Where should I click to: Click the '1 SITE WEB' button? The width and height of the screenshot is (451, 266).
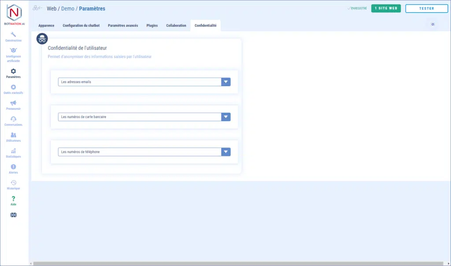[386, 8]
